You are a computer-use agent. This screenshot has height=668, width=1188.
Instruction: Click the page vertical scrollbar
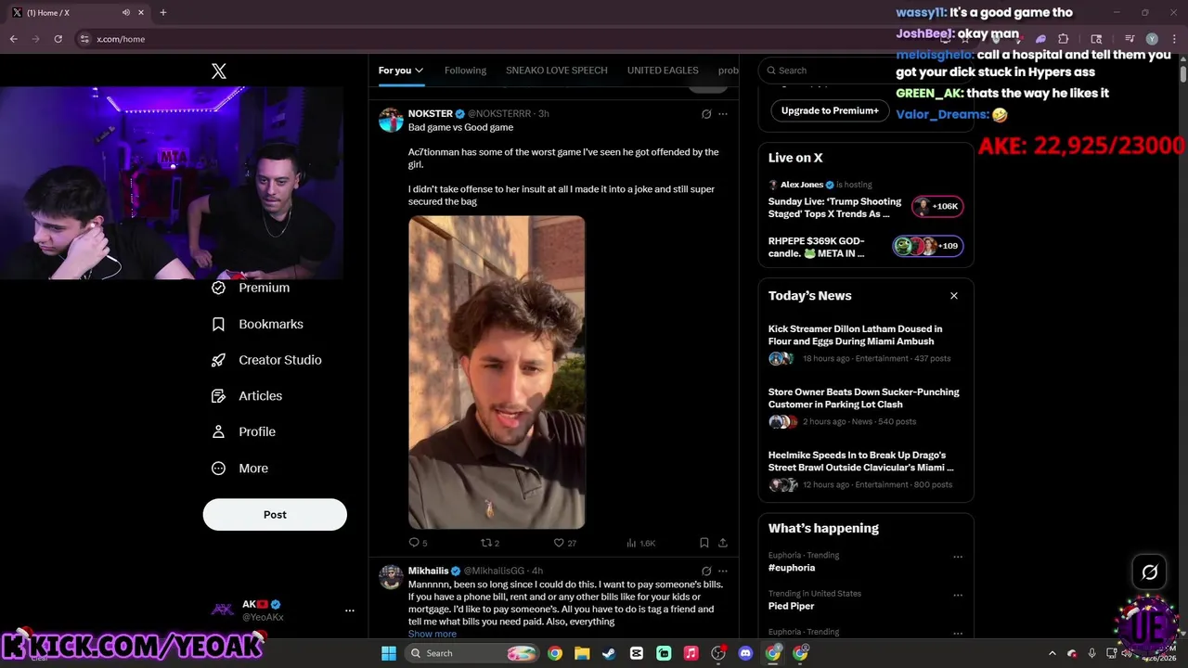tap(1183, 74)
